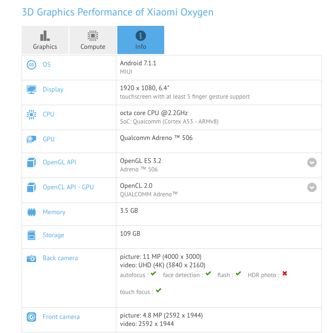The height and width of the screenshot is (333, 327).
Task: Click the Memory chip icon
Action: [31, 212]
